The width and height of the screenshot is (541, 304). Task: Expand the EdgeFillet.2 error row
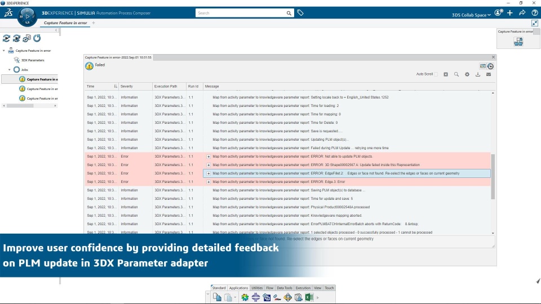pos(209,173)
